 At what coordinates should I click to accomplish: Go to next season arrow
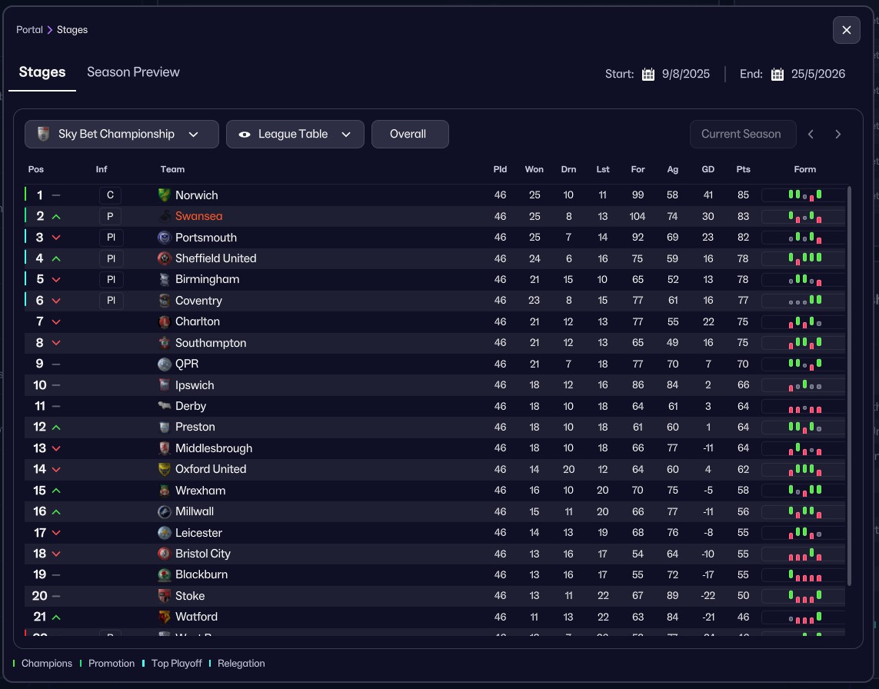[838, 134]
